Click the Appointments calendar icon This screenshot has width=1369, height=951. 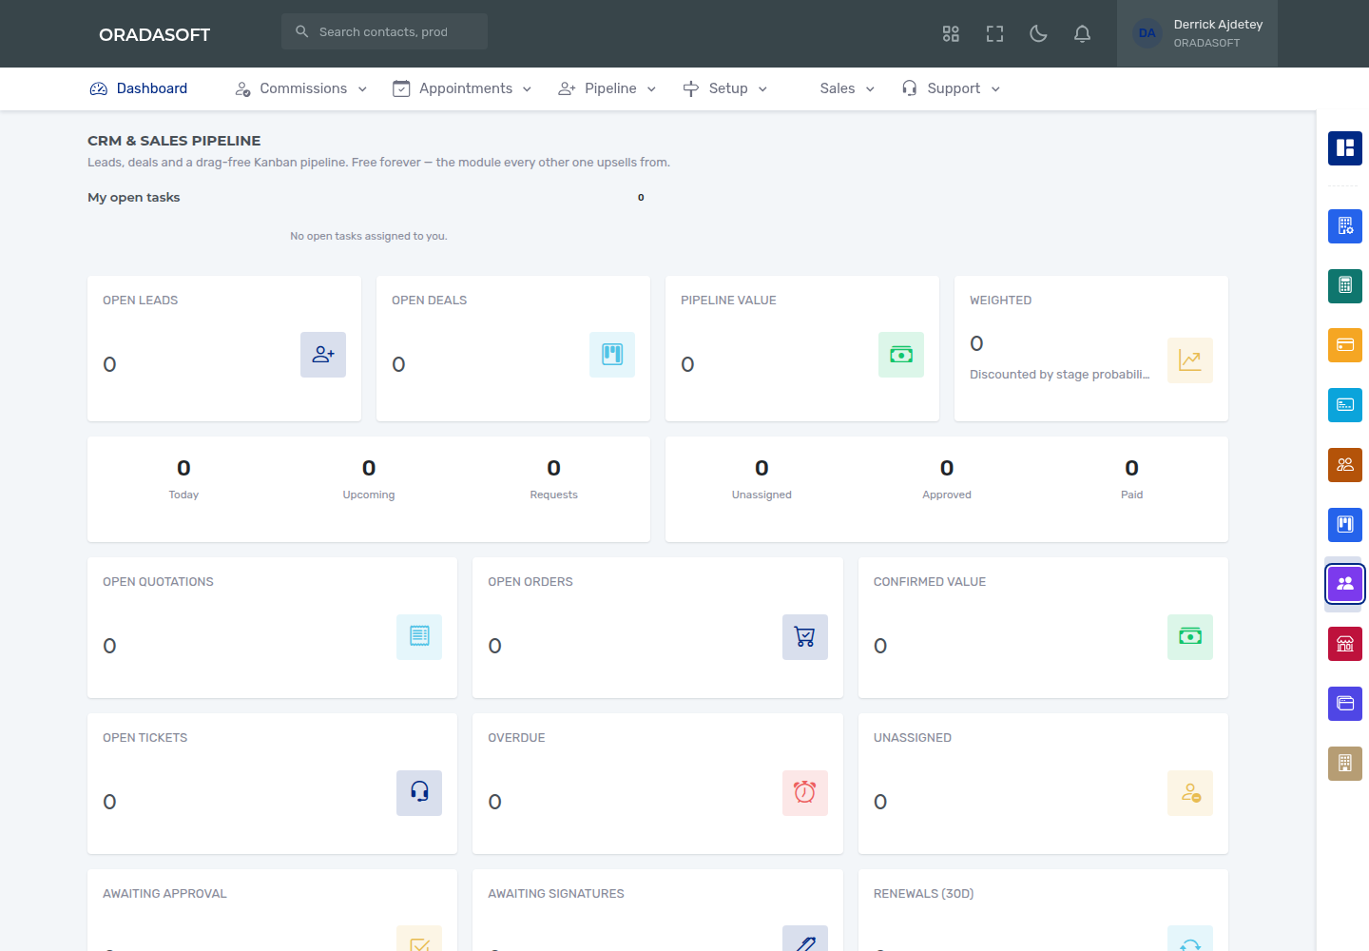401,88
